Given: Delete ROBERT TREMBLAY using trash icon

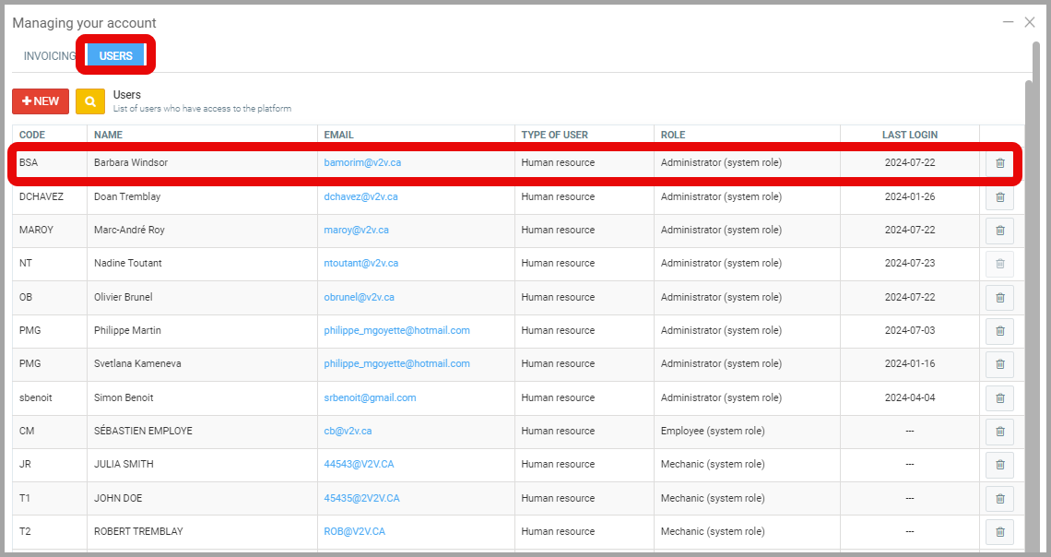Looking at the screenshot, I should click(999, 532).
